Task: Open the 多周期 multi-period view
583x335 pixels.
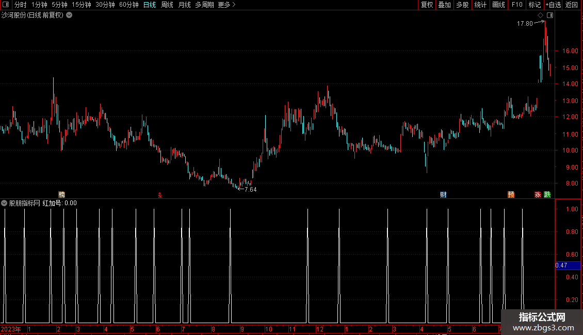Action: (204, 5)
